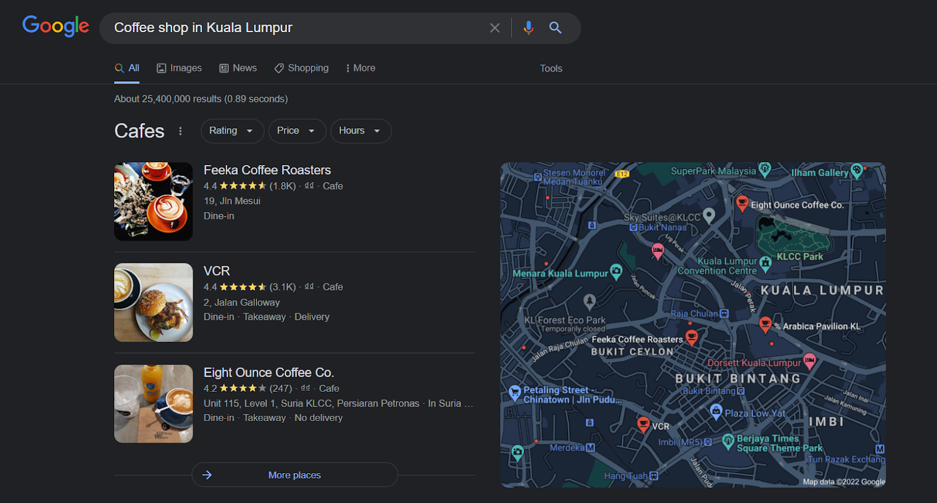The image size is (937, 503).
Task: Expand the Rating filter dropdown
Action: pos(232,131)
